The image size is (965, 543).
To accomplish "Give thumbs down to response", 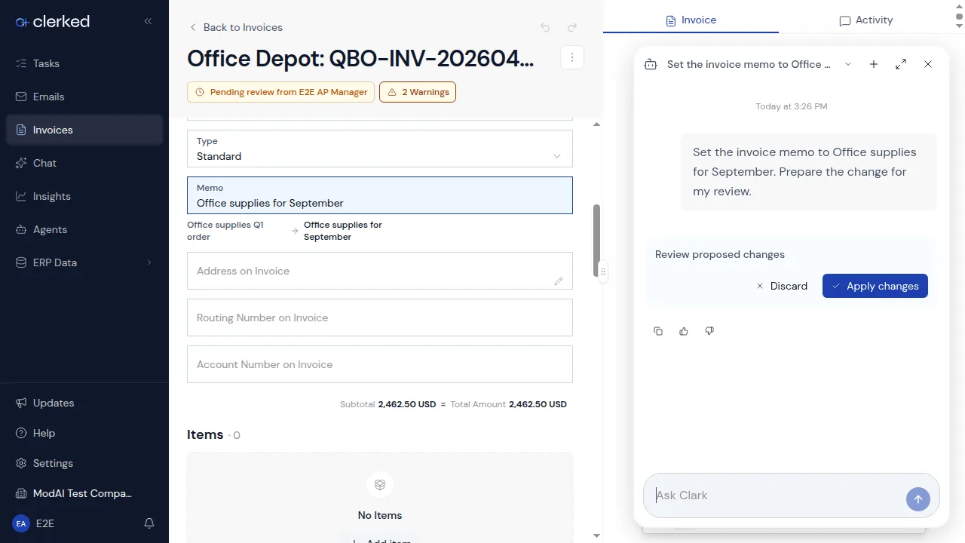I will point(709,331).
